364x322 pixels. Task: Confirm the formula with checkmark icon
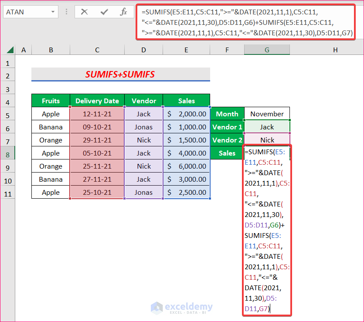(104, 12)
